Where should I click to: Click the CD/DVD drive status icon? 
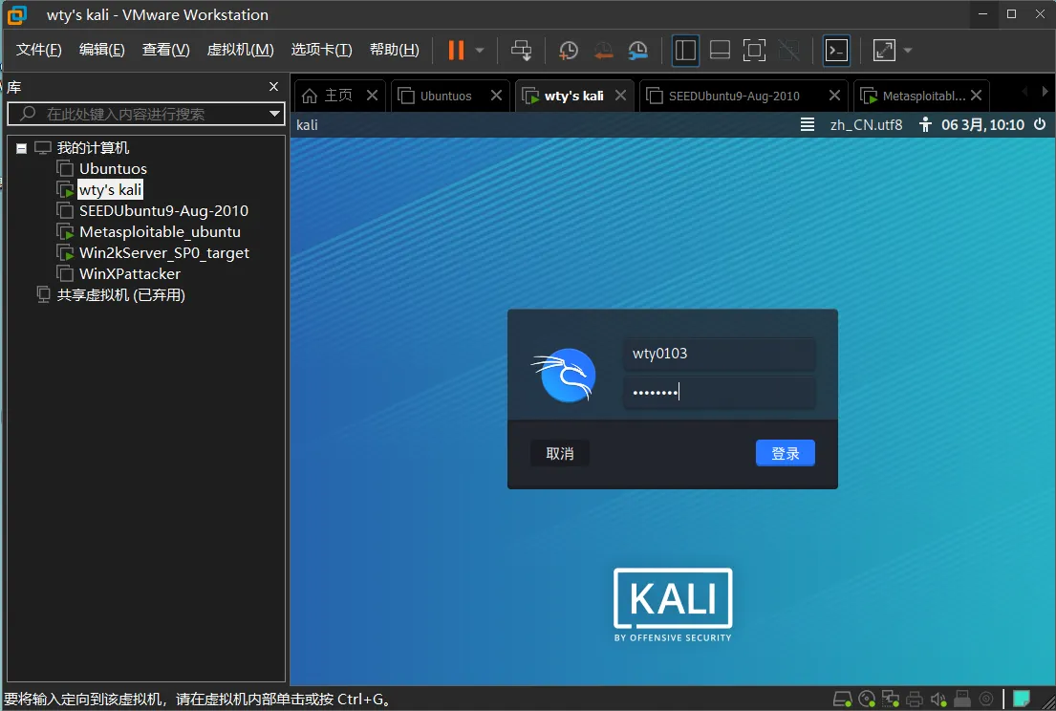click(867, 699)
